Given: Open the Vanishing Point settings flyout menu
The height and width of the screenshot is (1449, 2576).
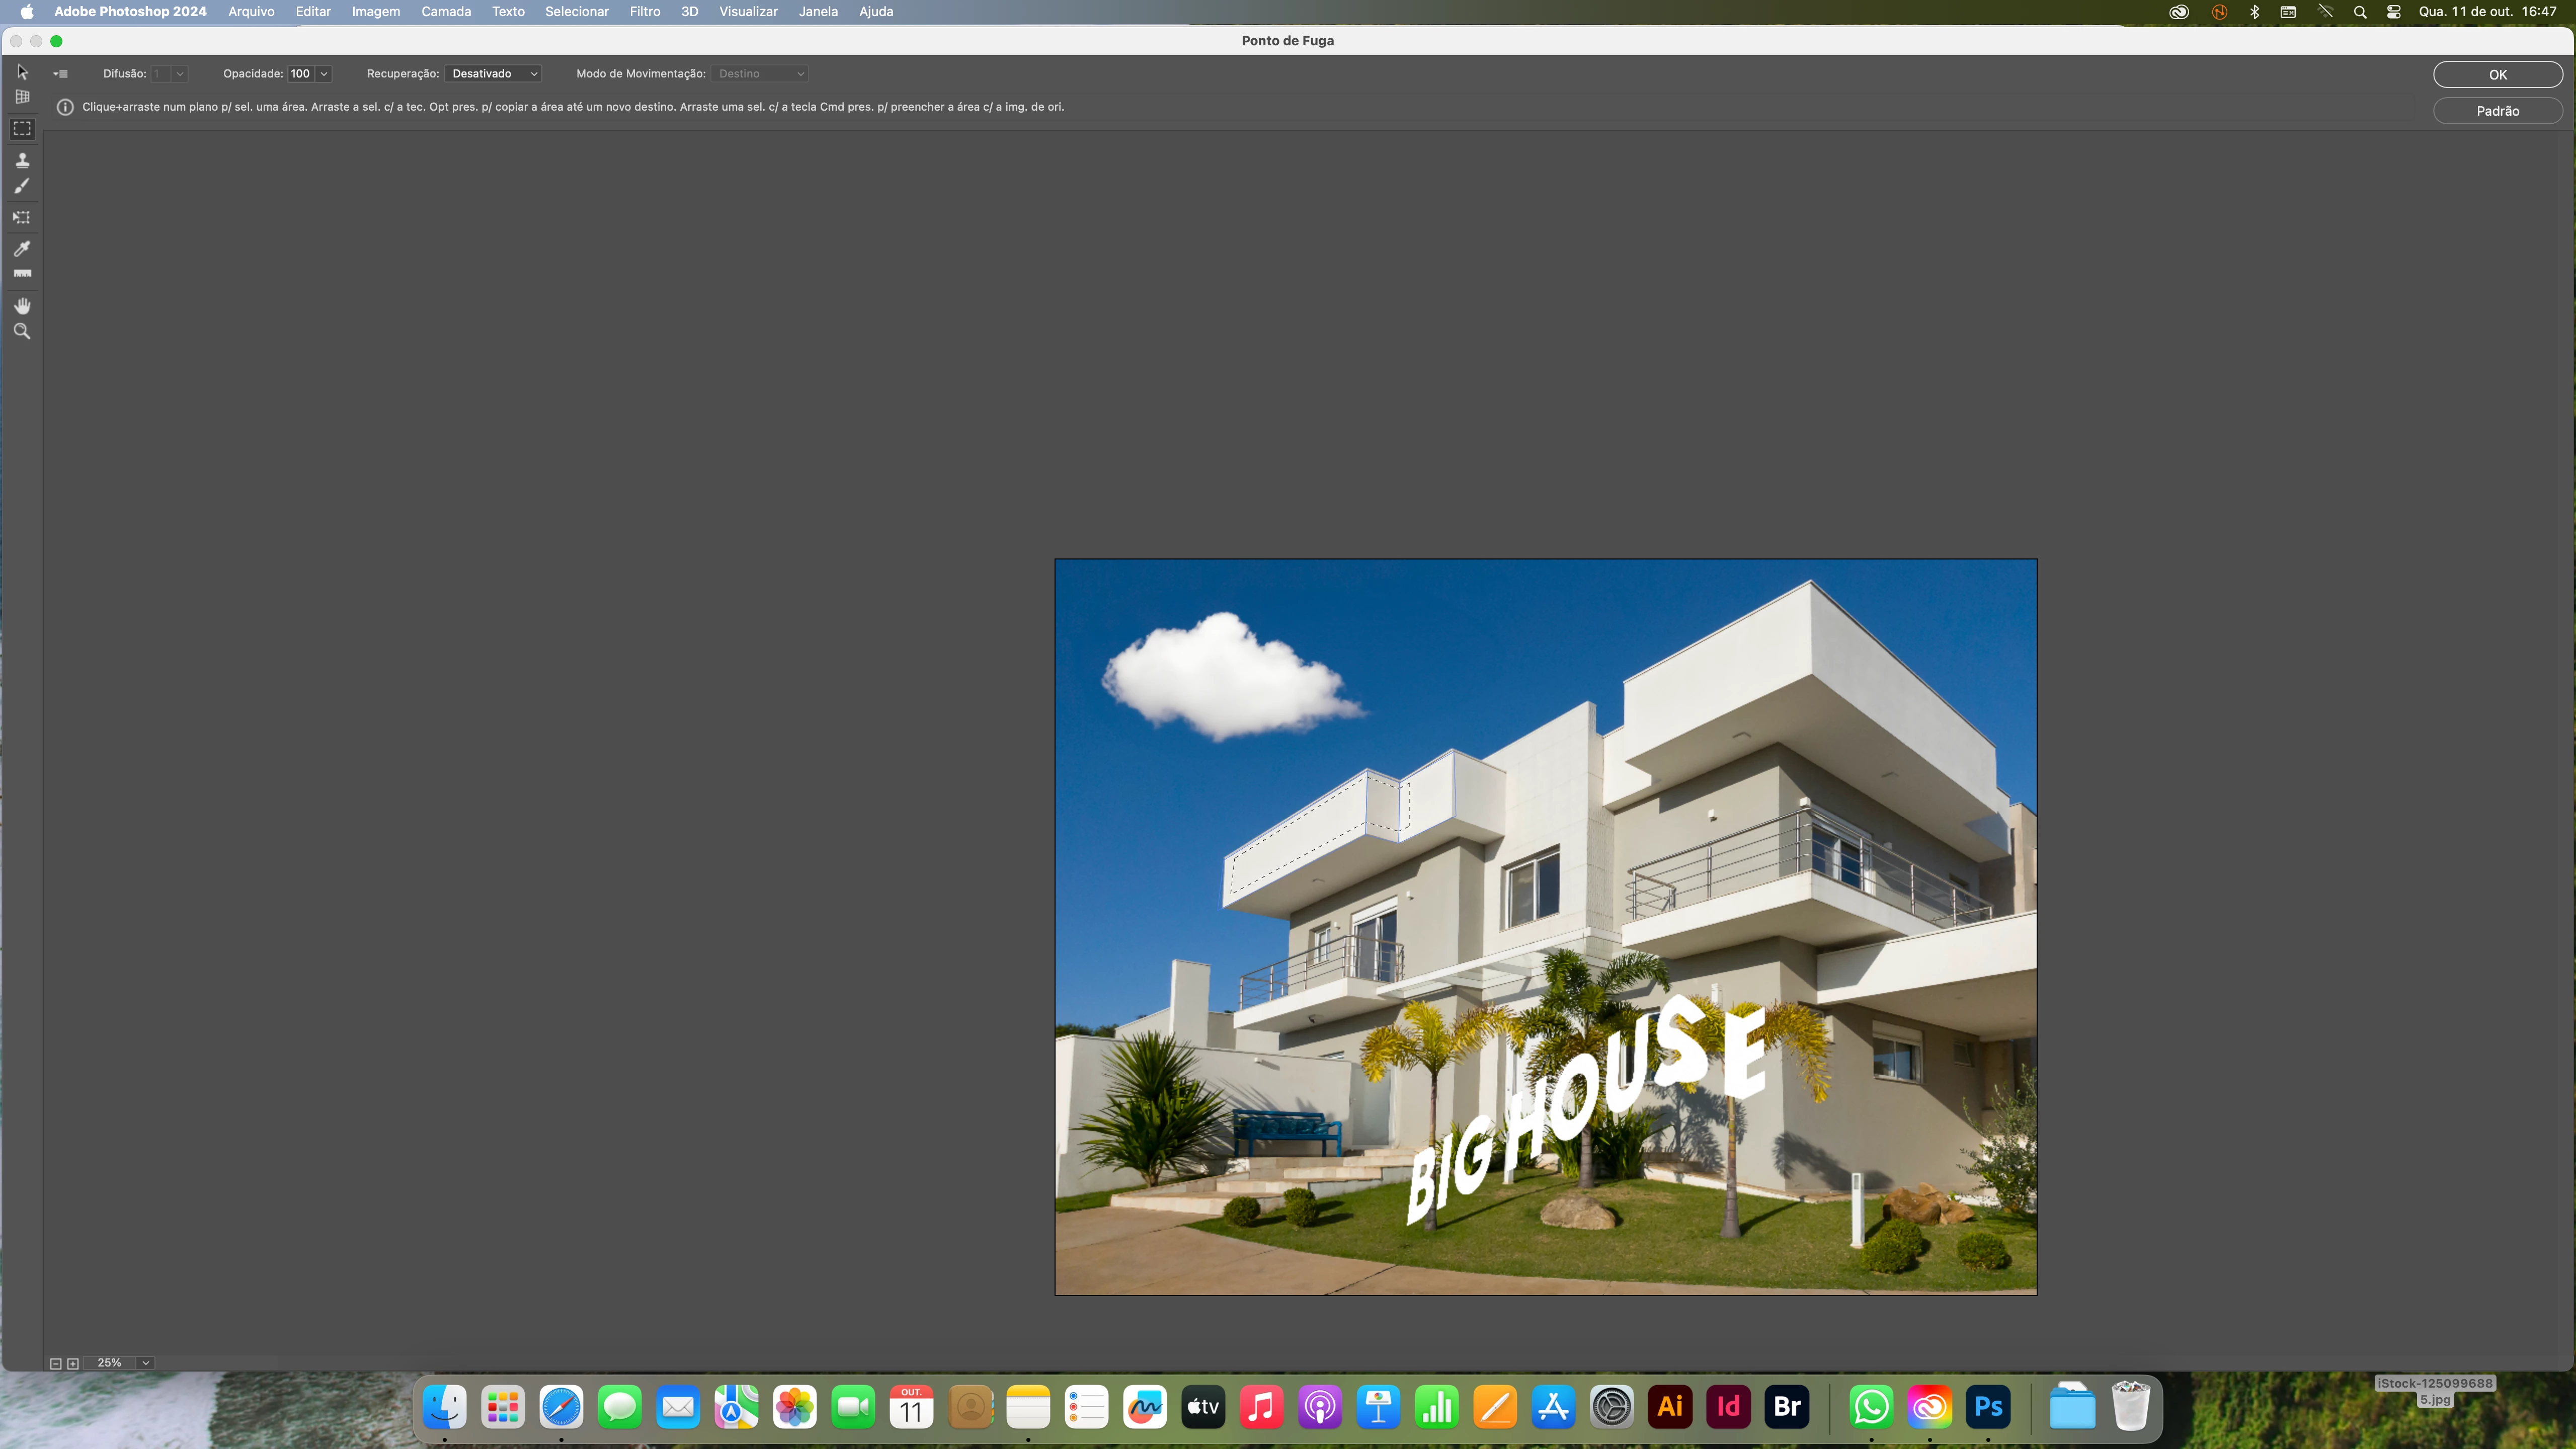Looking at the screenshot, I should click(61, 74).
